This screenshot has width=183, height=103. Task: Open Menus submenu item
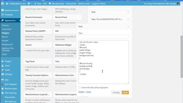pos(5,37)
